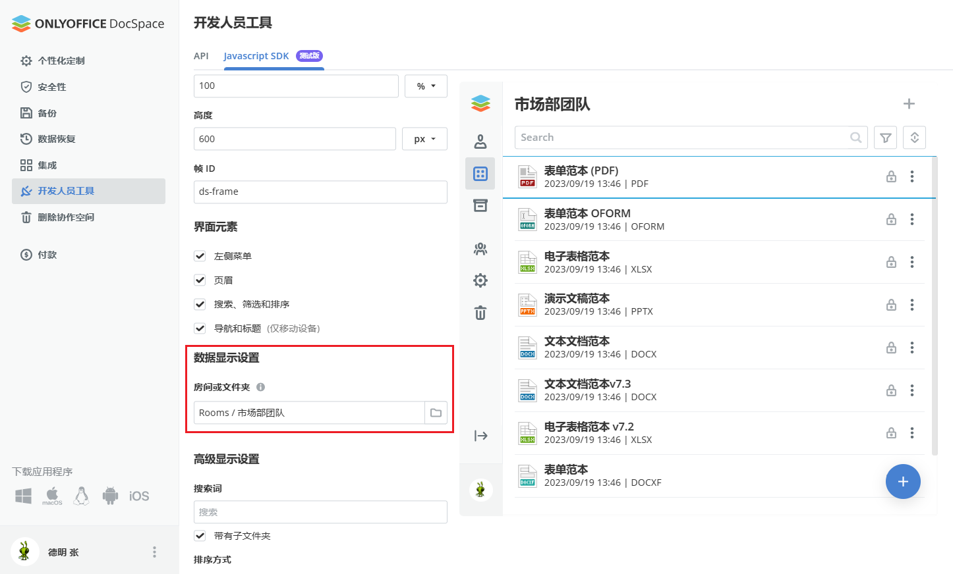The height and width of the screenshot is (574, 953).
Task: Open the trash icon in preview sidebar
Action: coord(480,313)
